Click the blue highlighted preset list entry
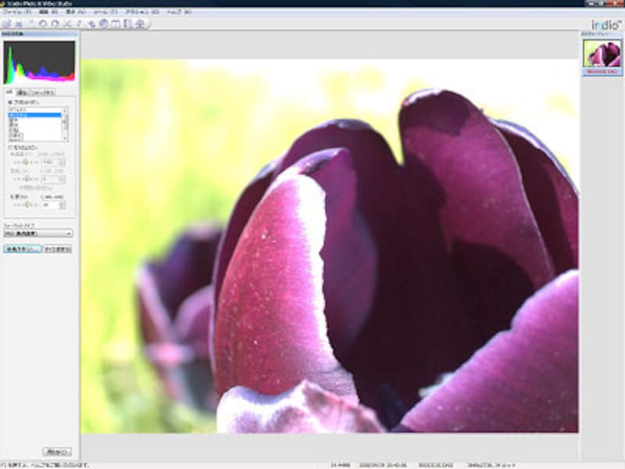Image resolution: width=625 pixels, height=469 pixels. pyautogui.click(x=34, y=115)
